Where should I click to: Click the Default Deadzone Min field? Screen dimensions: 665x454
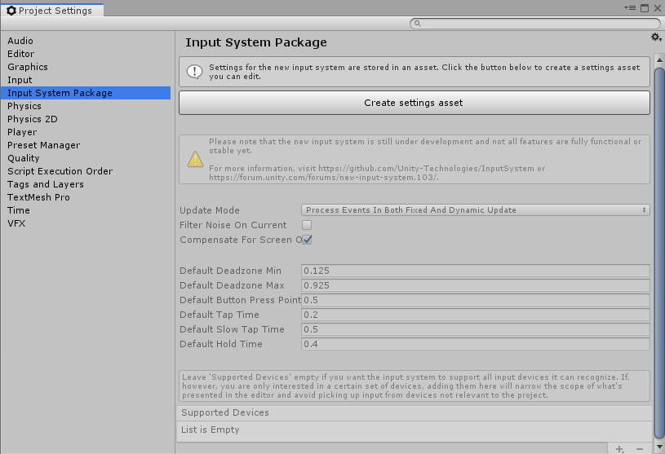475,271
